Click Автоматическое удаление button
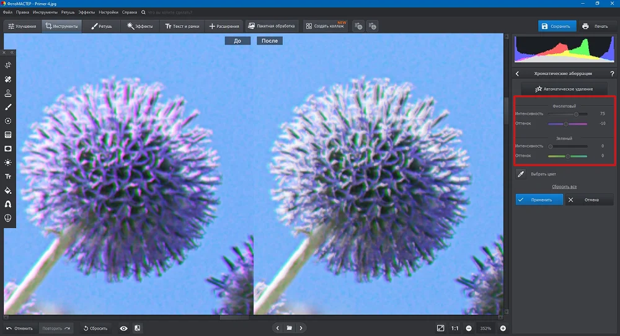Screen dimensions: 620x336 564,89
